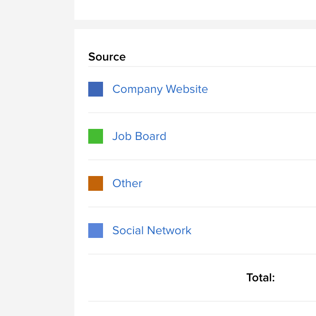The image size is (316, 316).
Task: Click the gray left margin area
Action: (x=37, y=158)
